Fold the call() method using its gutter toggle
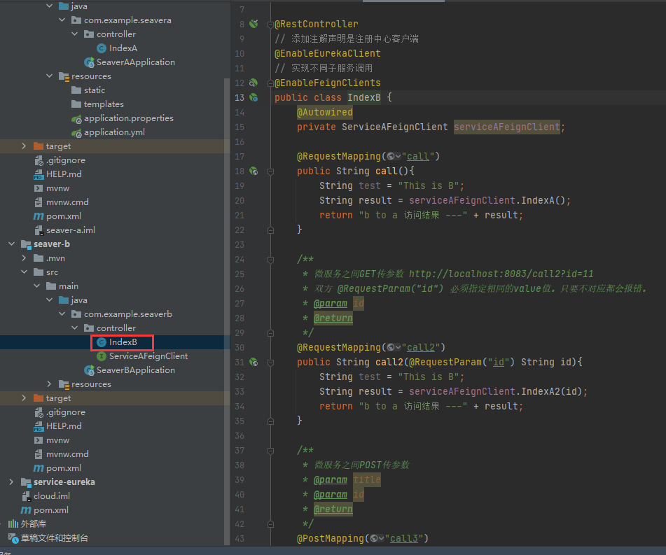The image size is (666, 555). pyautogui.click(x=270, y=171)
